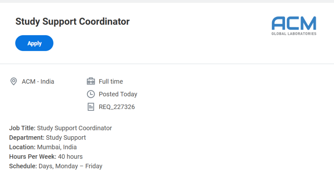Click the blue Apply button
The image size is (334, 173).
(x=34, y=43)
